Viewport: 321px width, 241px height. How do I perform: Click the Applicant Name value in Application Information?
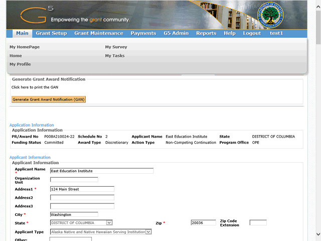186,137
